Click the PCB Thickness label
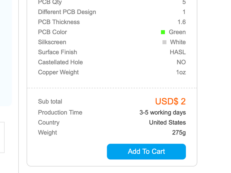 click(x=59, y=22)
